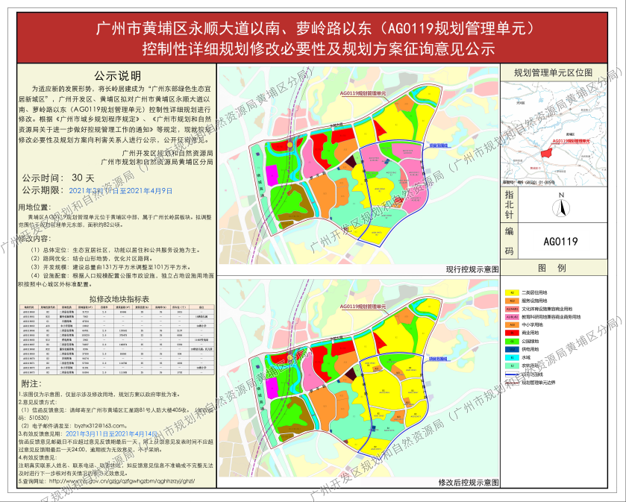Click the yellow 二类居住用地 legend swatch
626x502 pixels.
512,293
